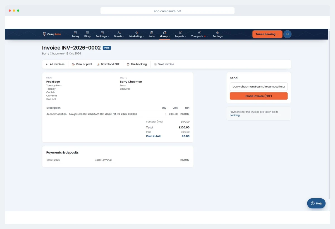335x229 pixels.
Task: Click the question mark Help icon
Action: coord(313,203)
